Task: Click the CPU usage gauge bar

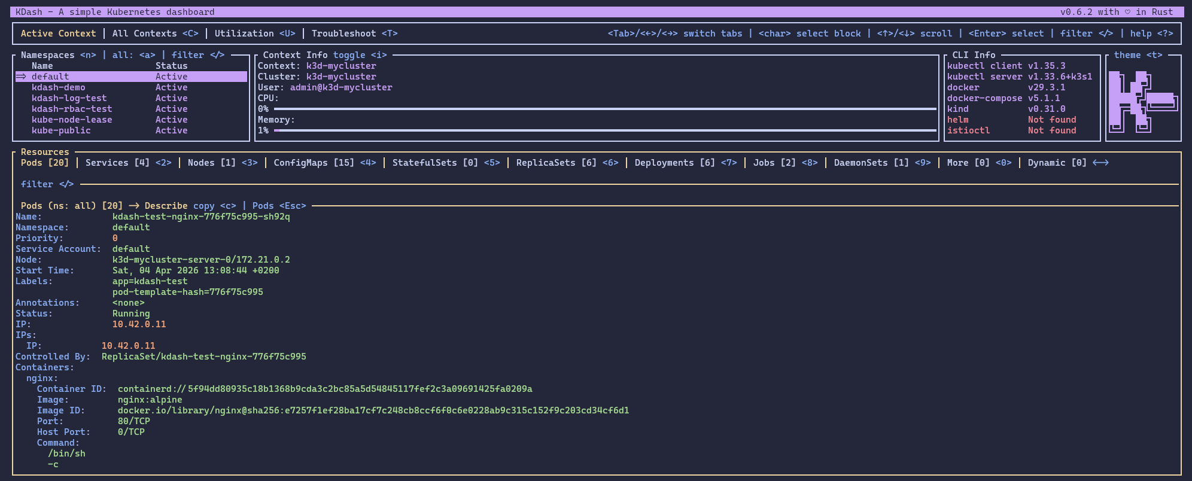Action: coord(605,109)
